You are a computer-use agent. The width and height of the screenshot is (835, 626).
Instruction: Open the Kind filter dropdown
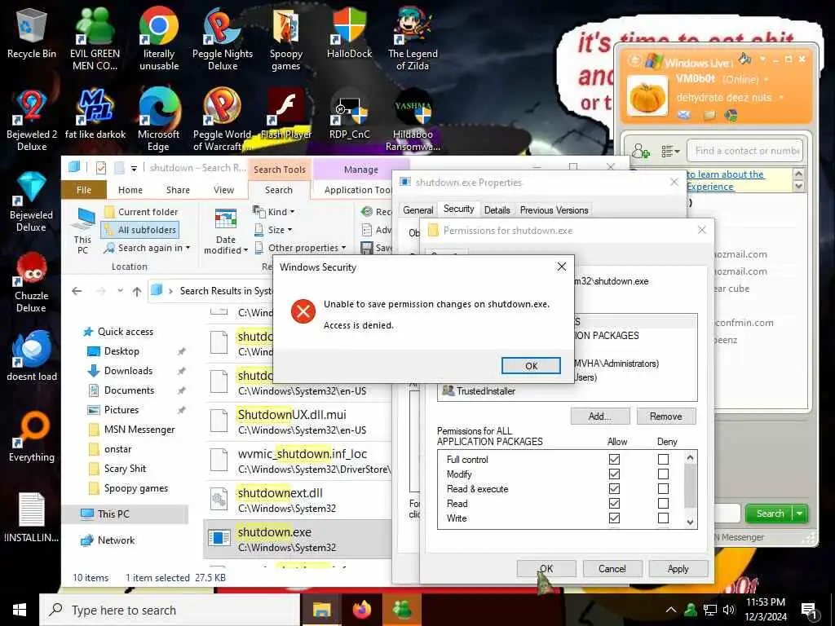tap(274, 212)
